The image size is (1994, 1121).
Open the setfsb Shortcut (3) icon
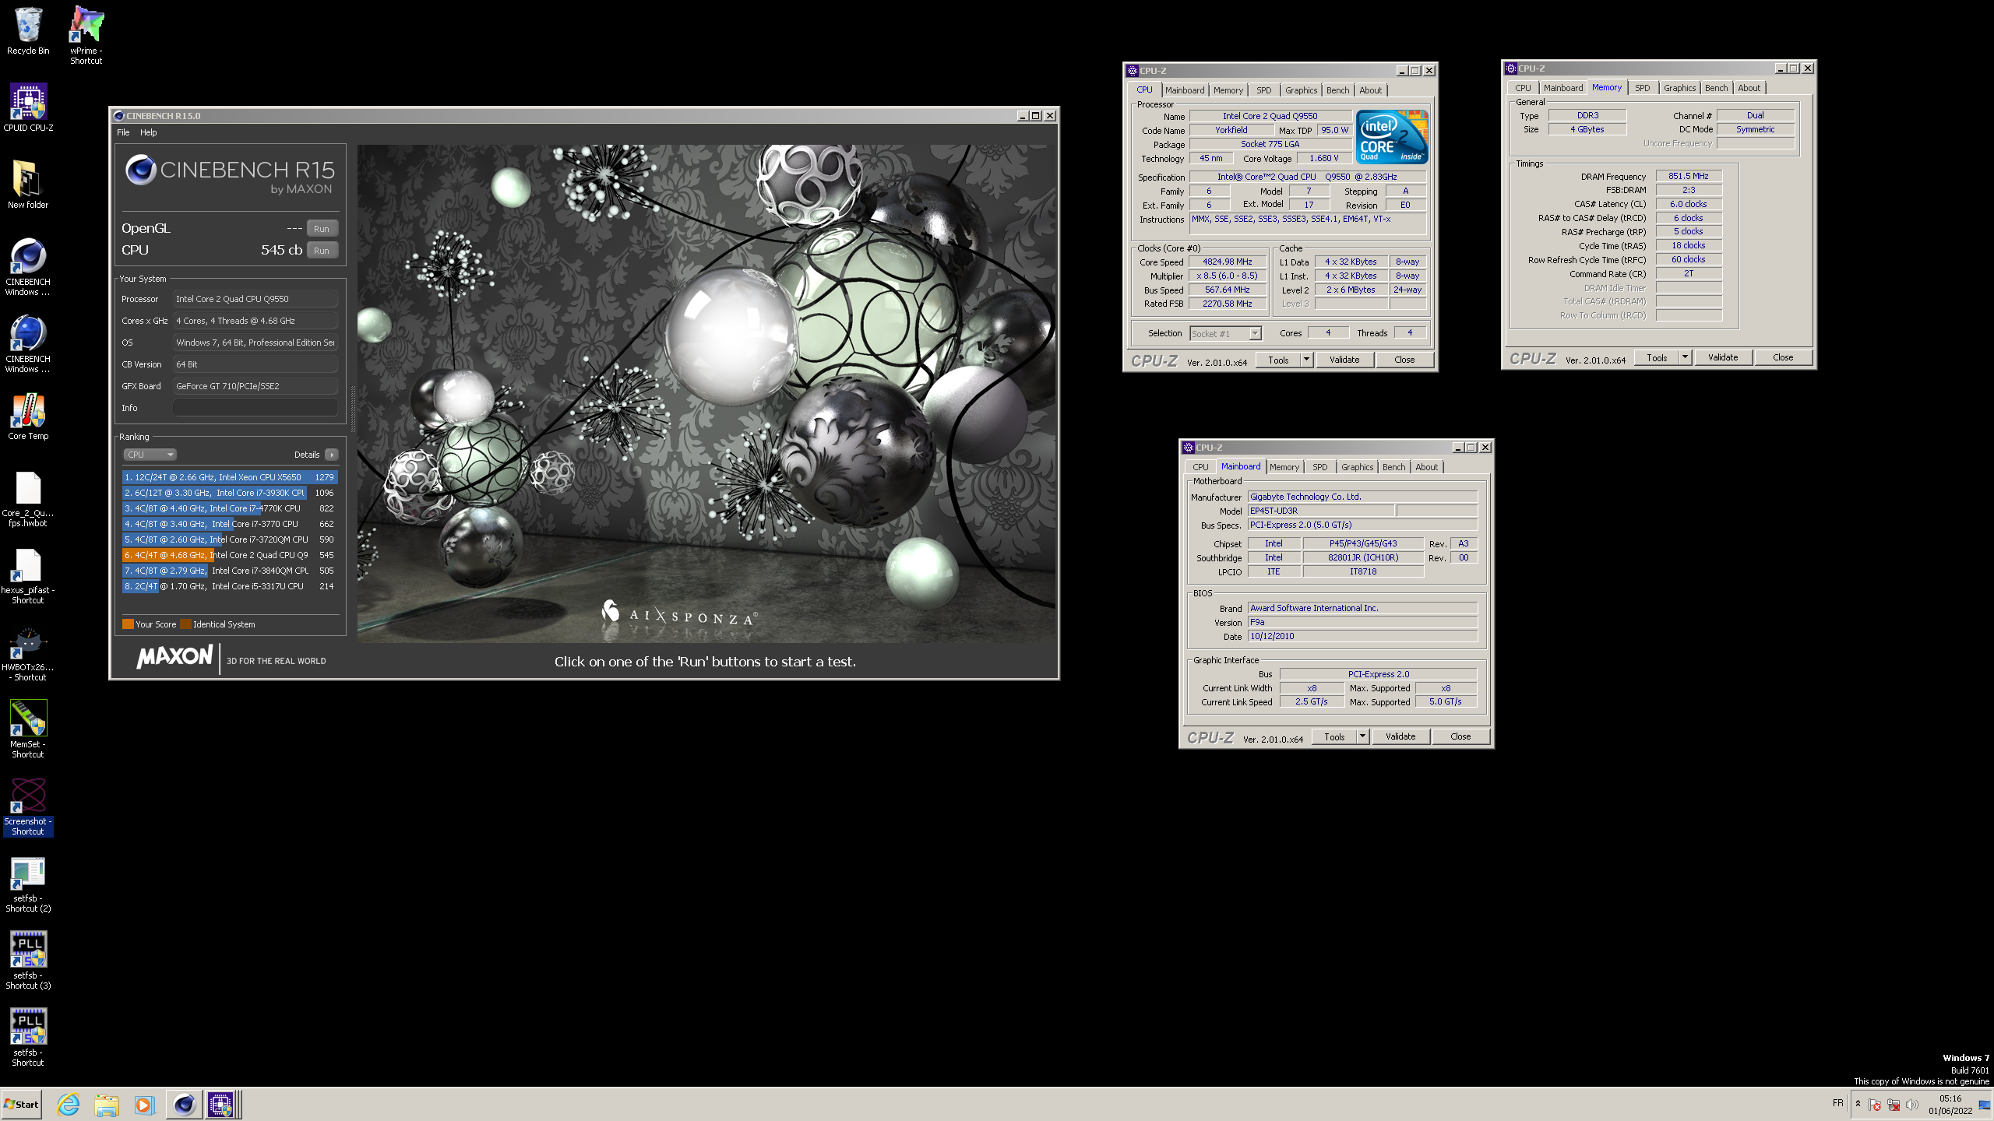28,961
